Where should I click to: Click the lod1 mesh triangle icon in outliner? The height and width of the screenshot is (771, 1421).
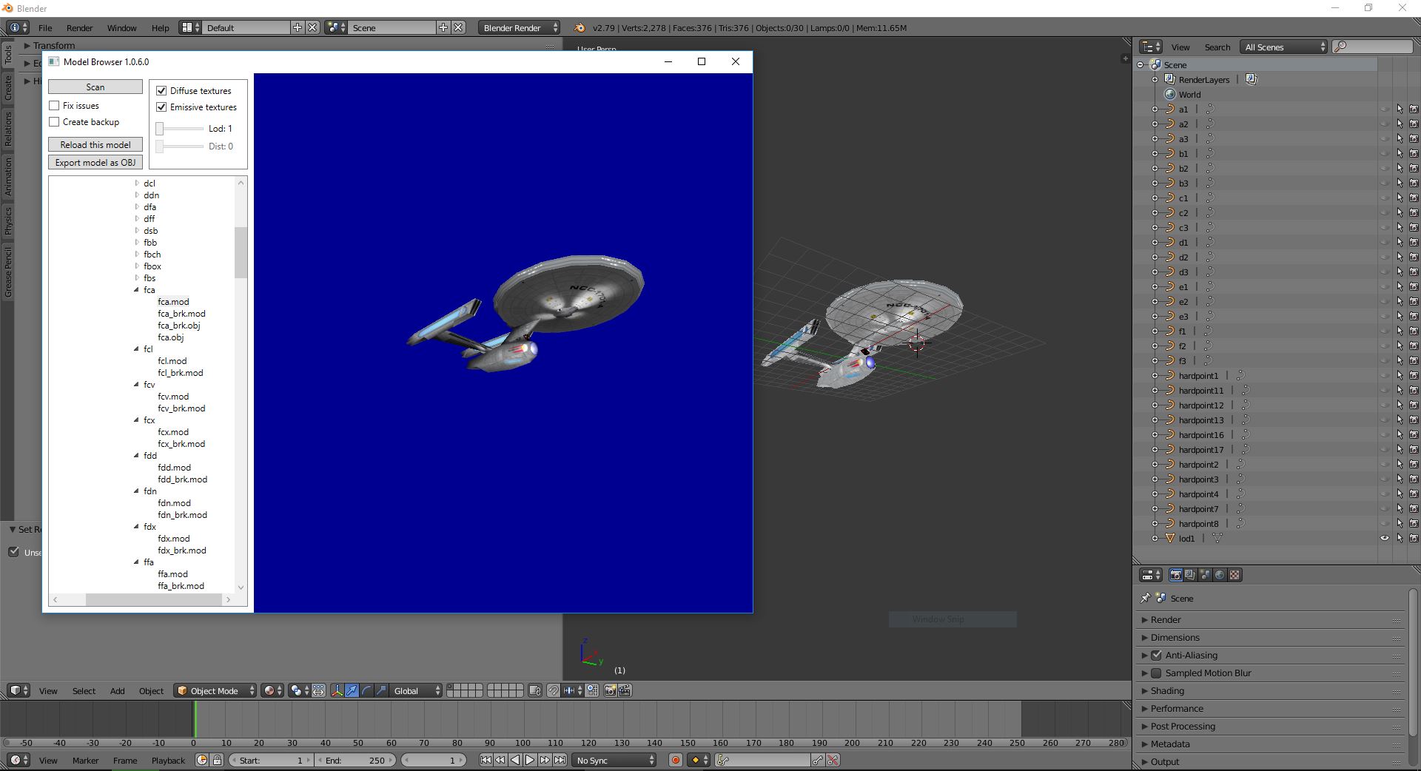[x=1170, y=538]
